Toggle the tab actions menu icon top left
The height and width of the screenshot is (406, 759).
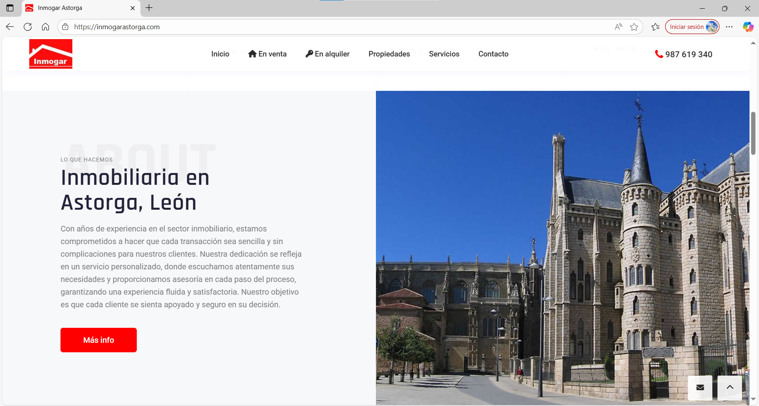click(10, 8)
